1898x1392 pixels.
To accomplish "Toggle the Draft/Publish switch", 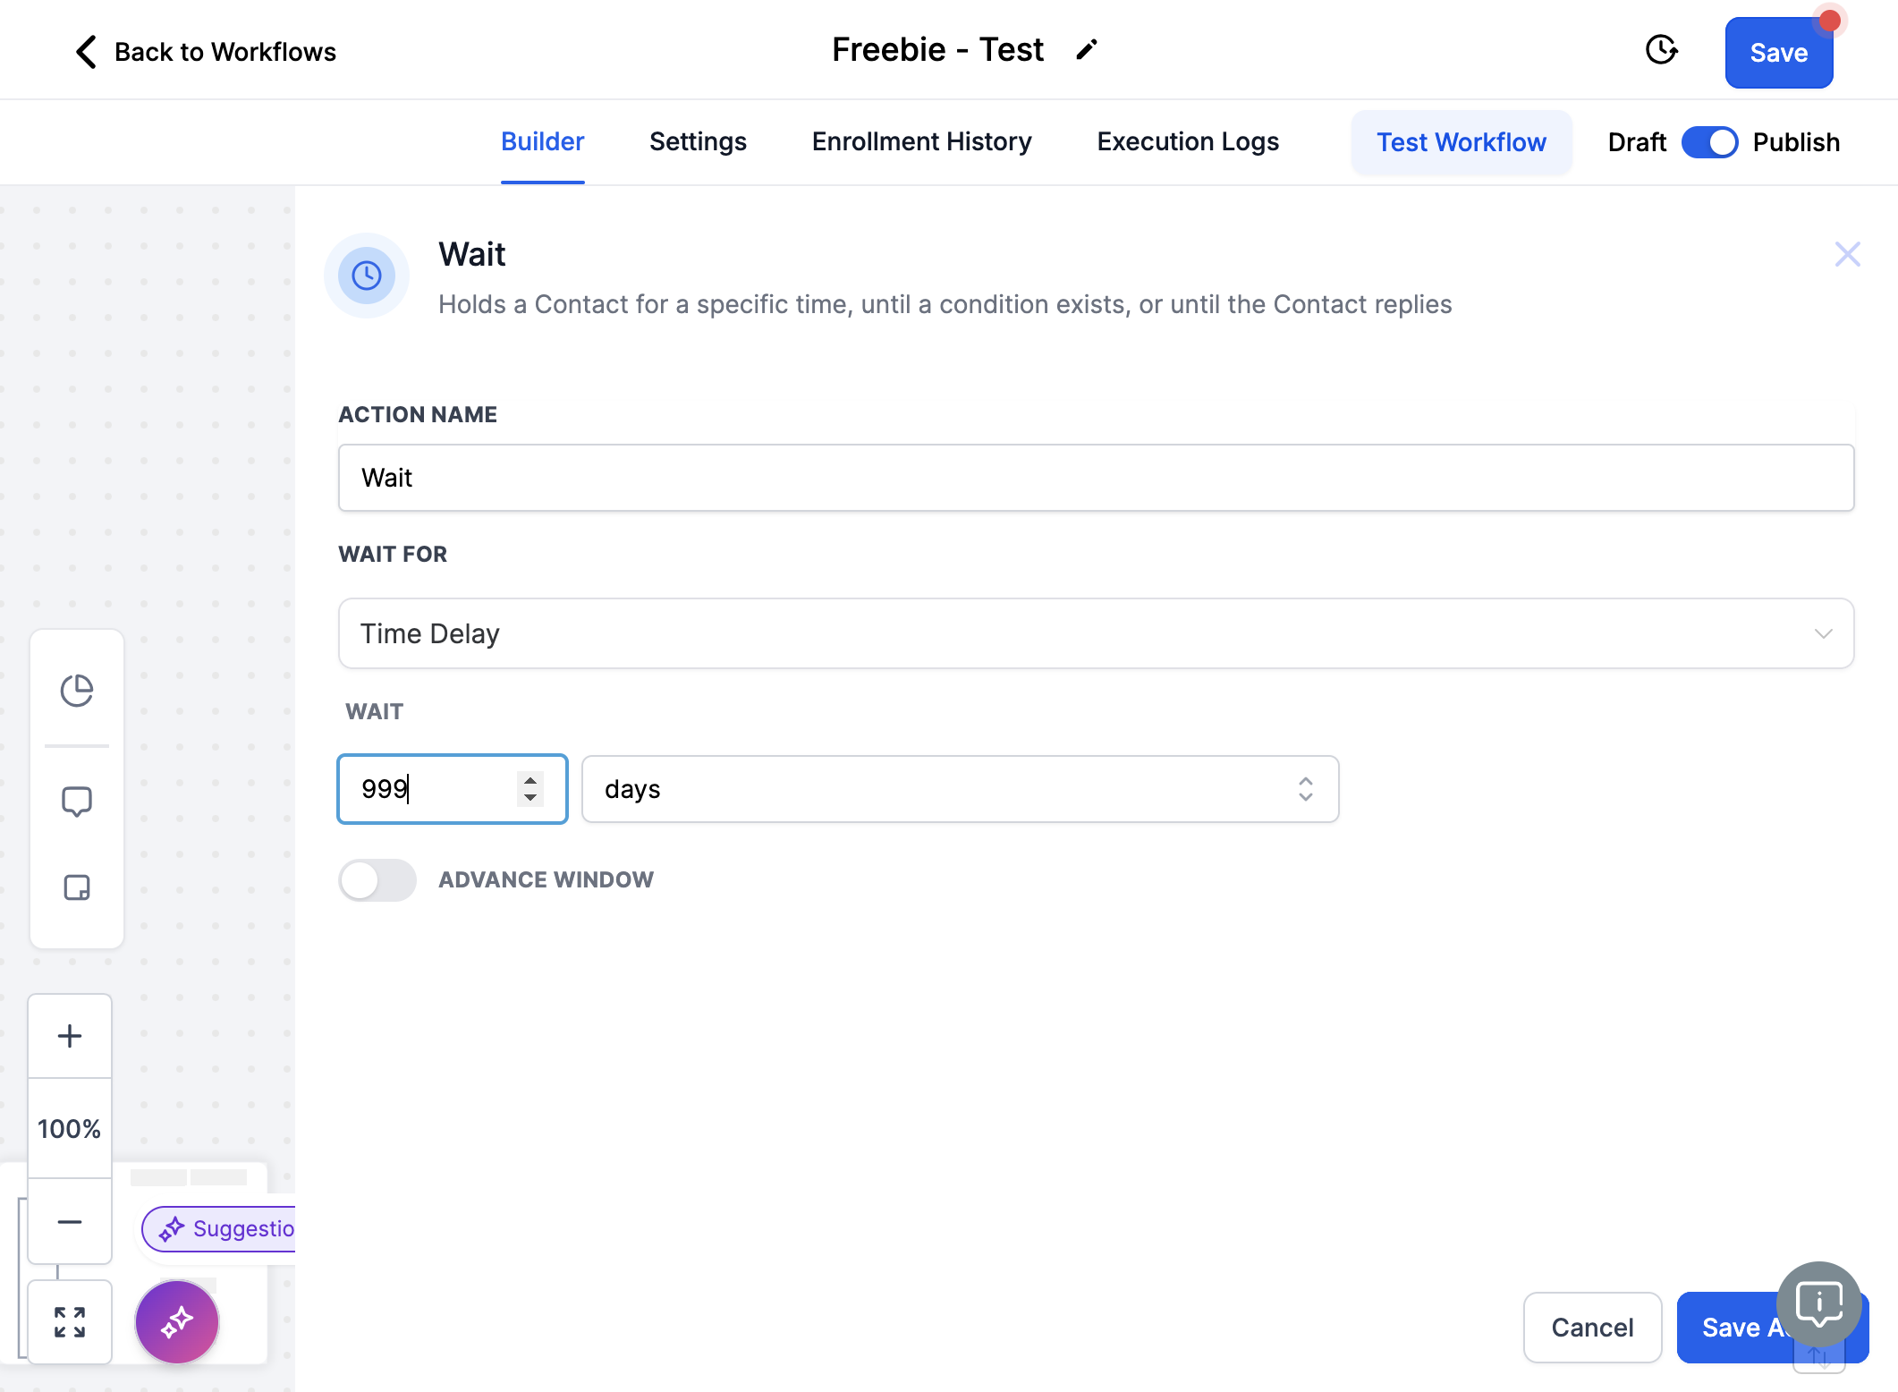I will [x=1709, y=142].
